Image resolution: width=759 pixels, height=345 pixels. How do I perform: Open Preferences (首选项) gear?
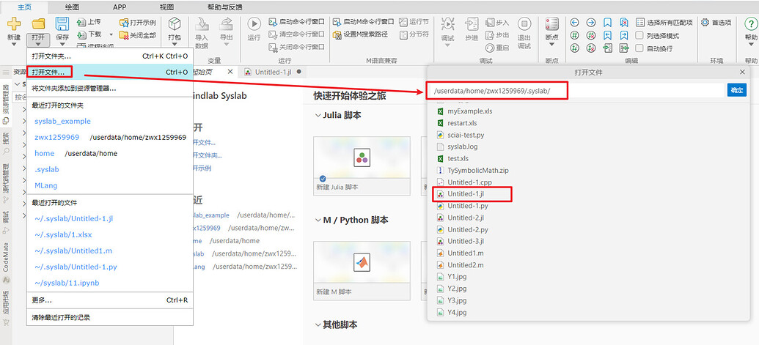click(716, 22)
